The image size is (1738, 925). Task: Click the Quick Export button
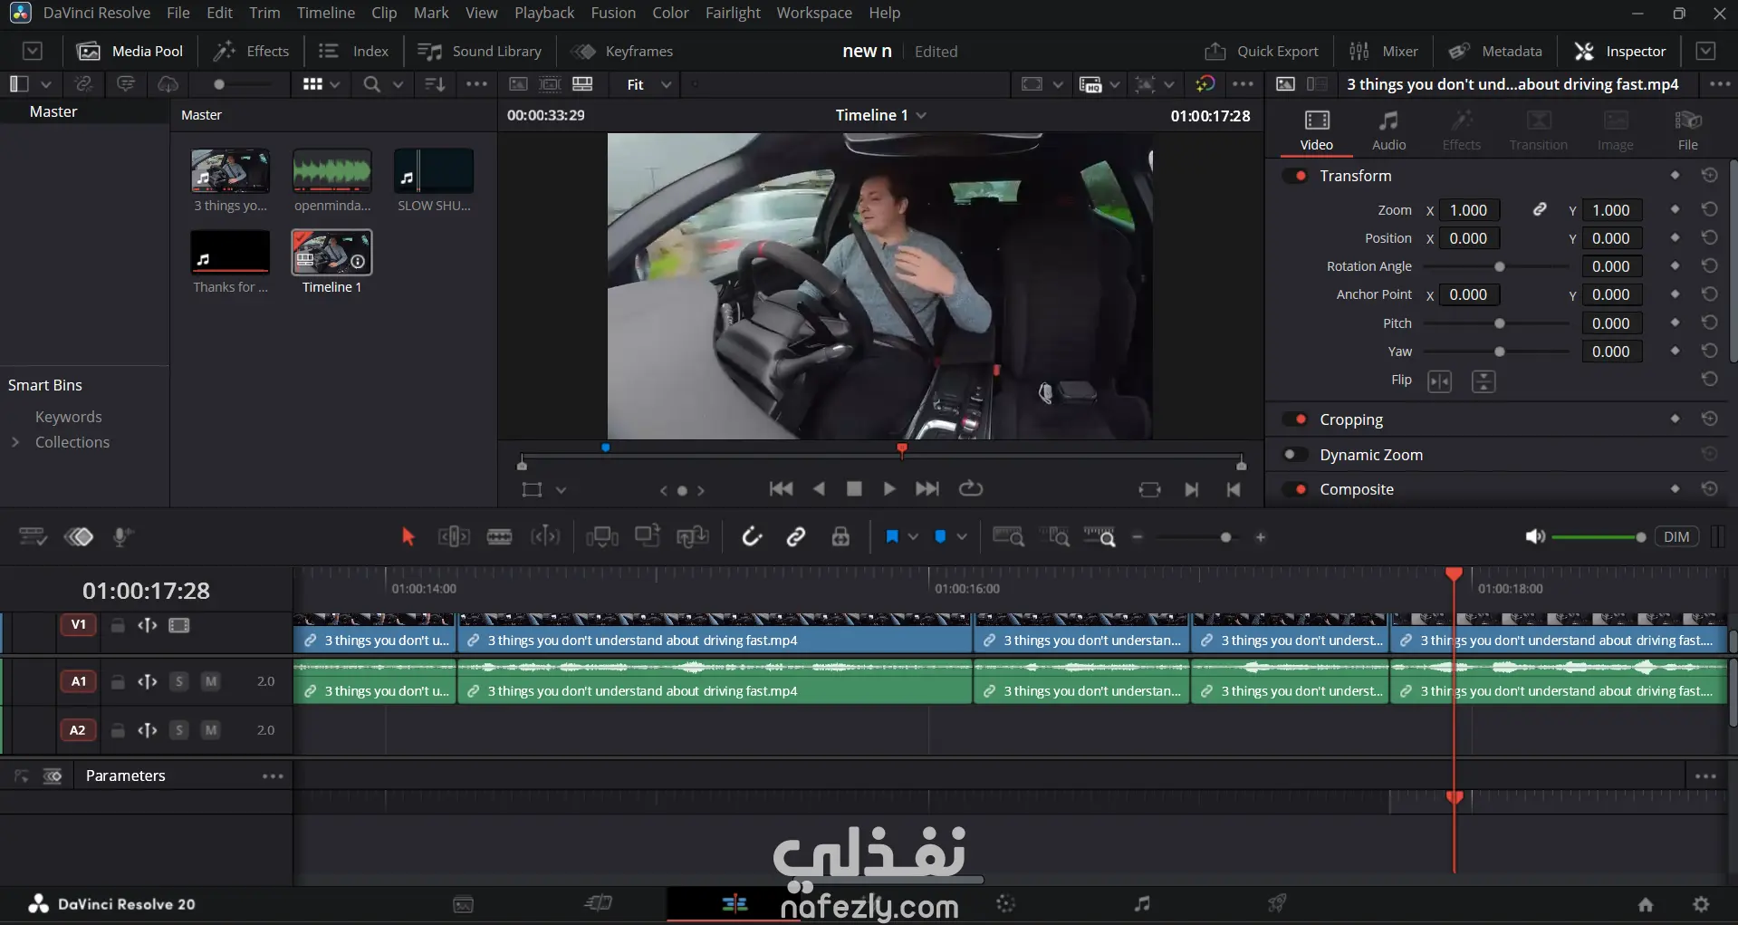[x=1262, y=51]
